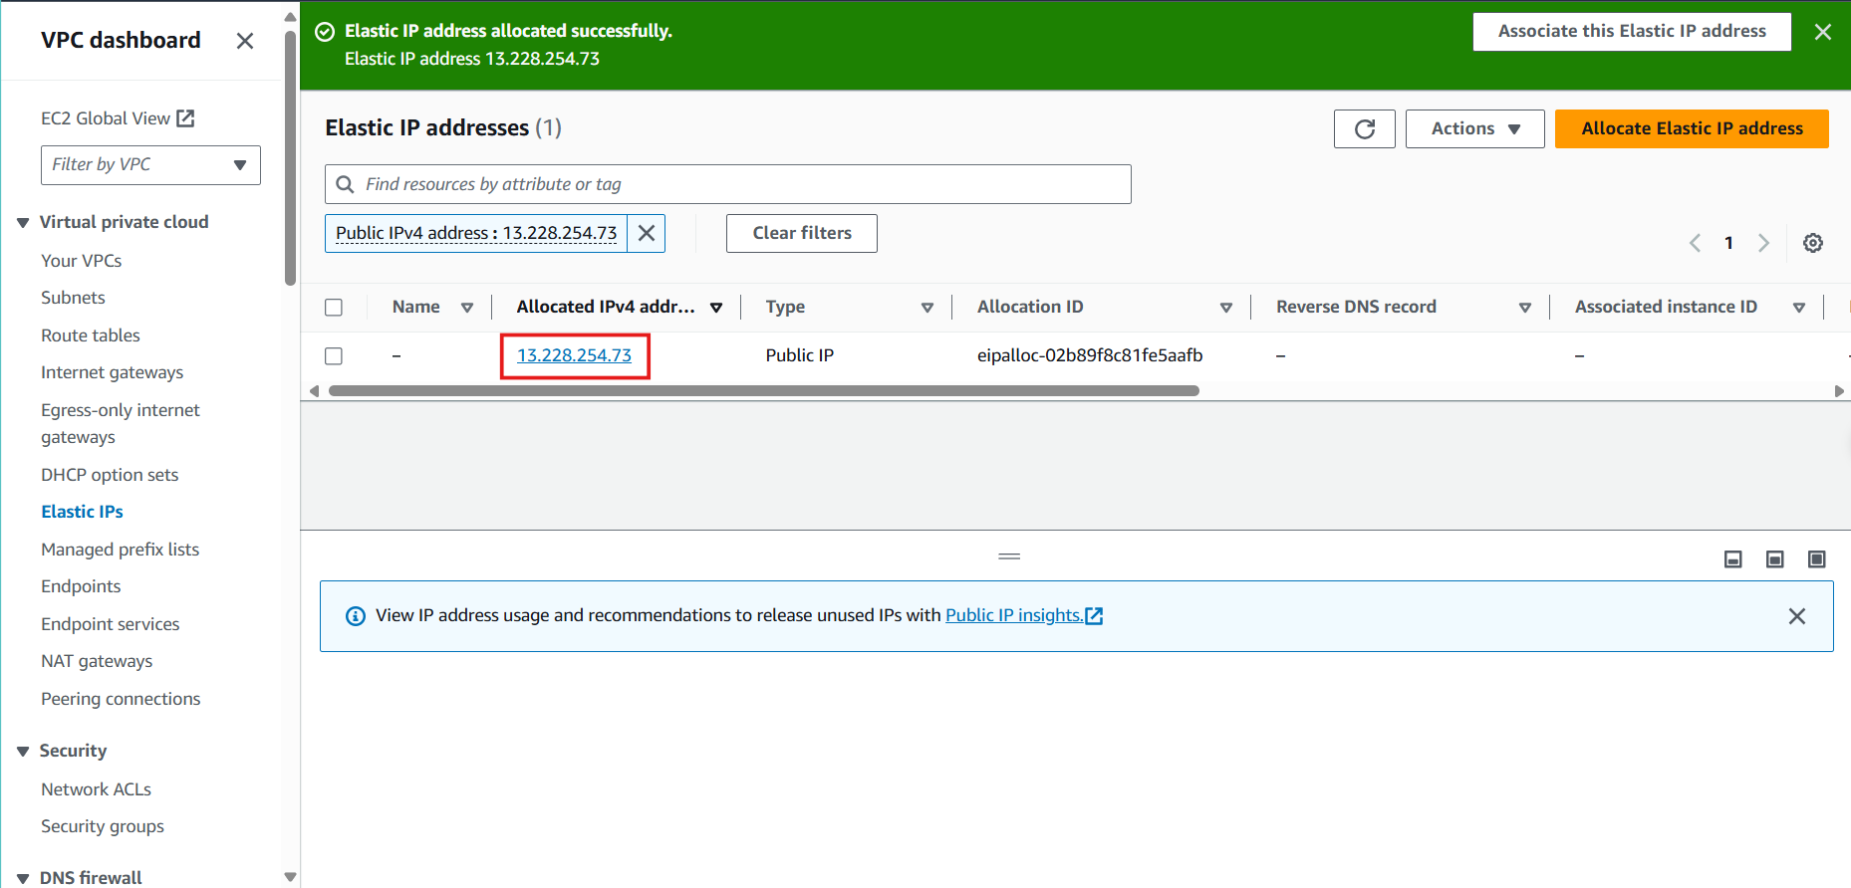Go to Subnets
This screenshot has height=888, width=1851.
[x=73, y=298]
